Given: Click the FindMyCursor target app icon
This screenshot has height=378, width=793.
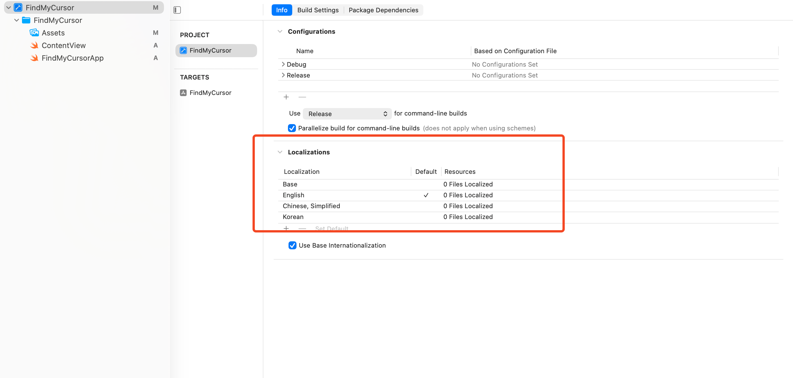Looking at the screenshot, I should [183, 93].
